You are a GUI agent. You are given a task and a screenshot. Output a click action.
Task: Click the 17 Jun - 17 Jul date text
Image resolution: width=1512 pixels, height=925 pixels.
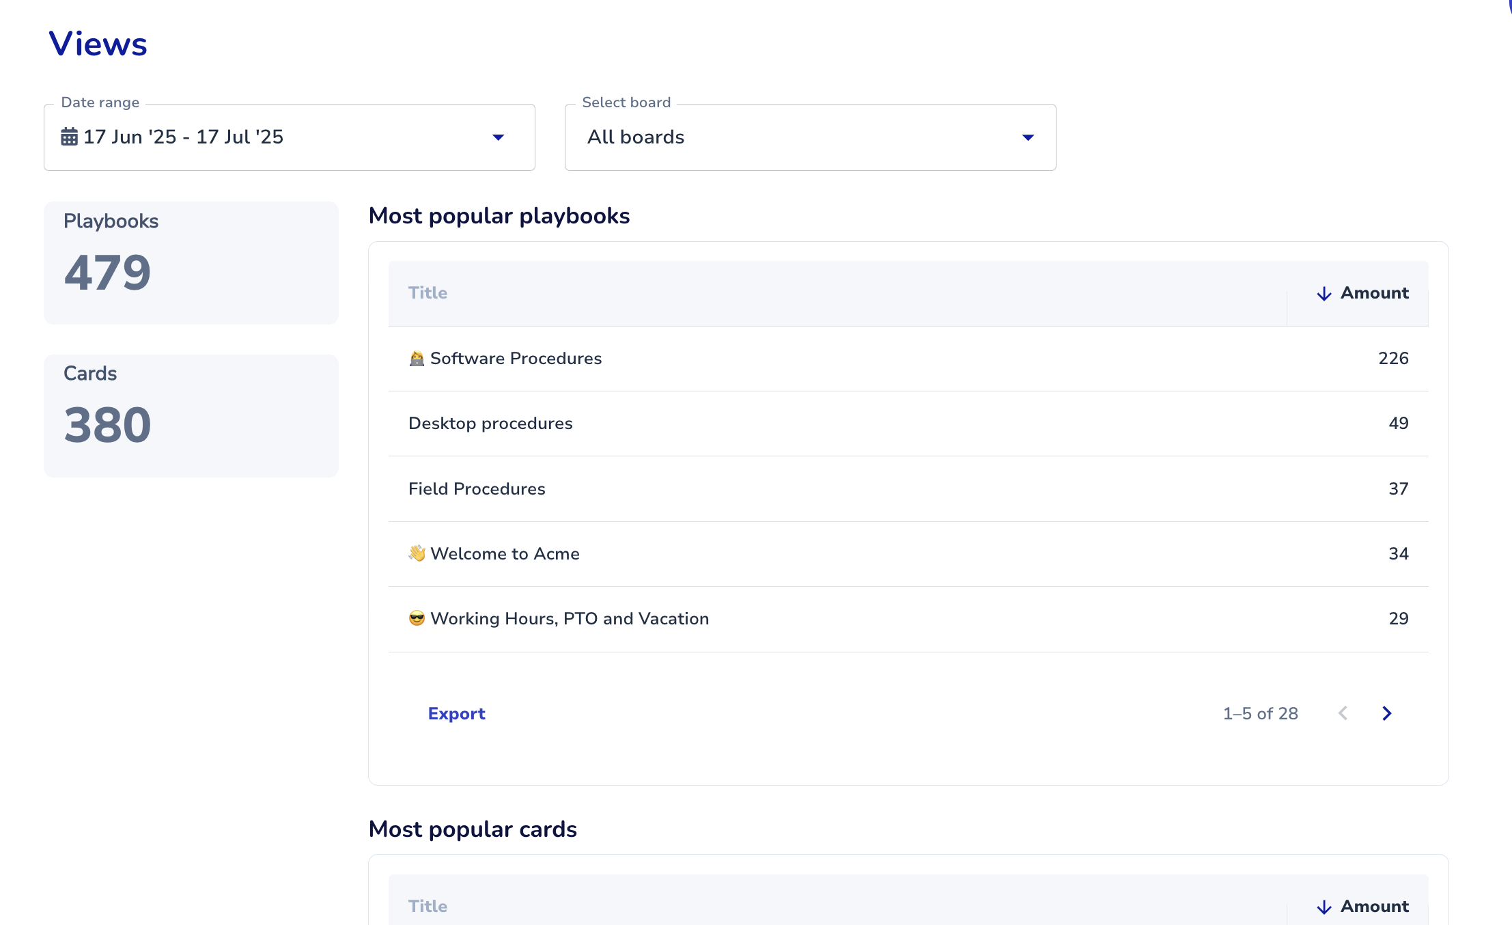pyautogui.click(x=183, y=137)
